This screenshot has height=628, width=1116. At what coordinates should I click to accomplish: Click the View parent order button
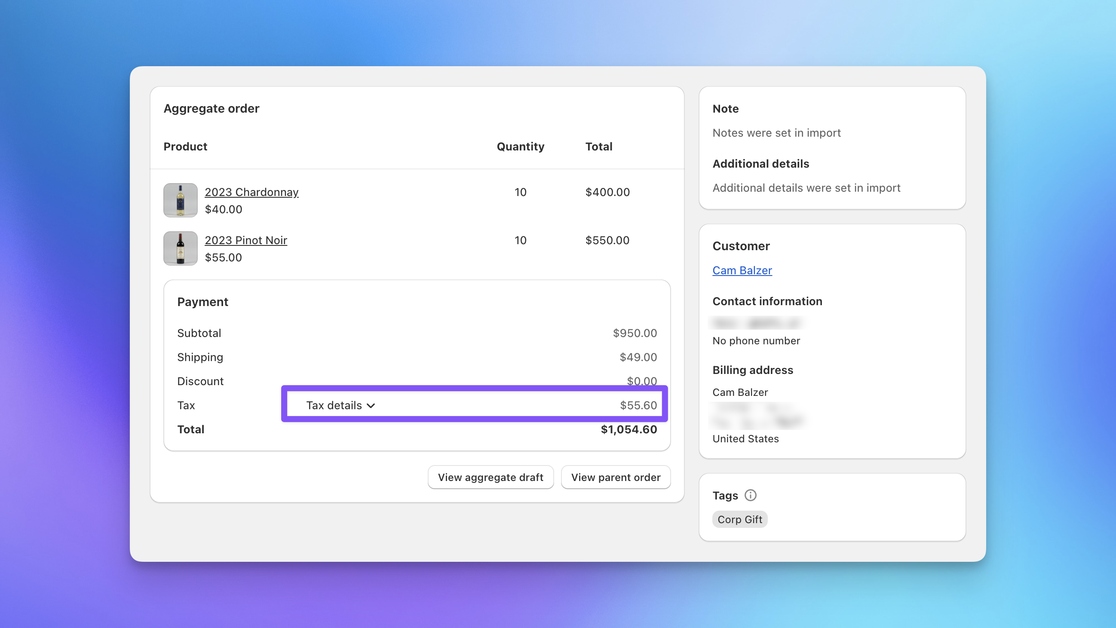tap(616, 477)
